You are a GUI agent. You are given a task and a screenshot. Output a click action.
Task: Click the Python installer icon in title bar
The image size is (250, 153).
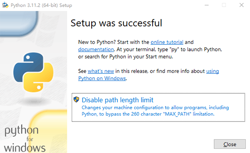tap(5, 5)
